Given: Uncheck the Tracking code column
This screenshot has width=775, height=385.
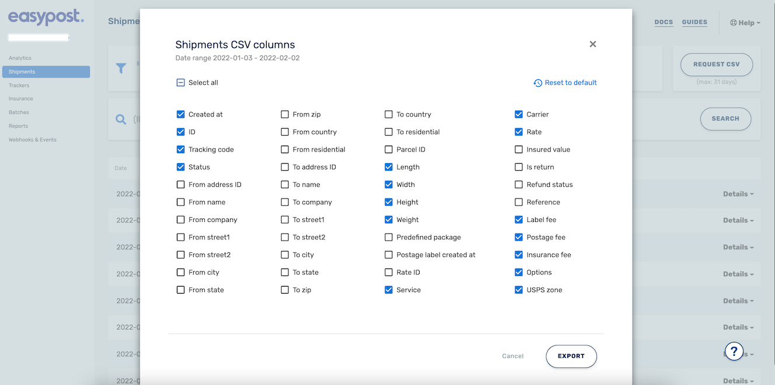Looking at the screenshot, I should click(x=180, y=150).
